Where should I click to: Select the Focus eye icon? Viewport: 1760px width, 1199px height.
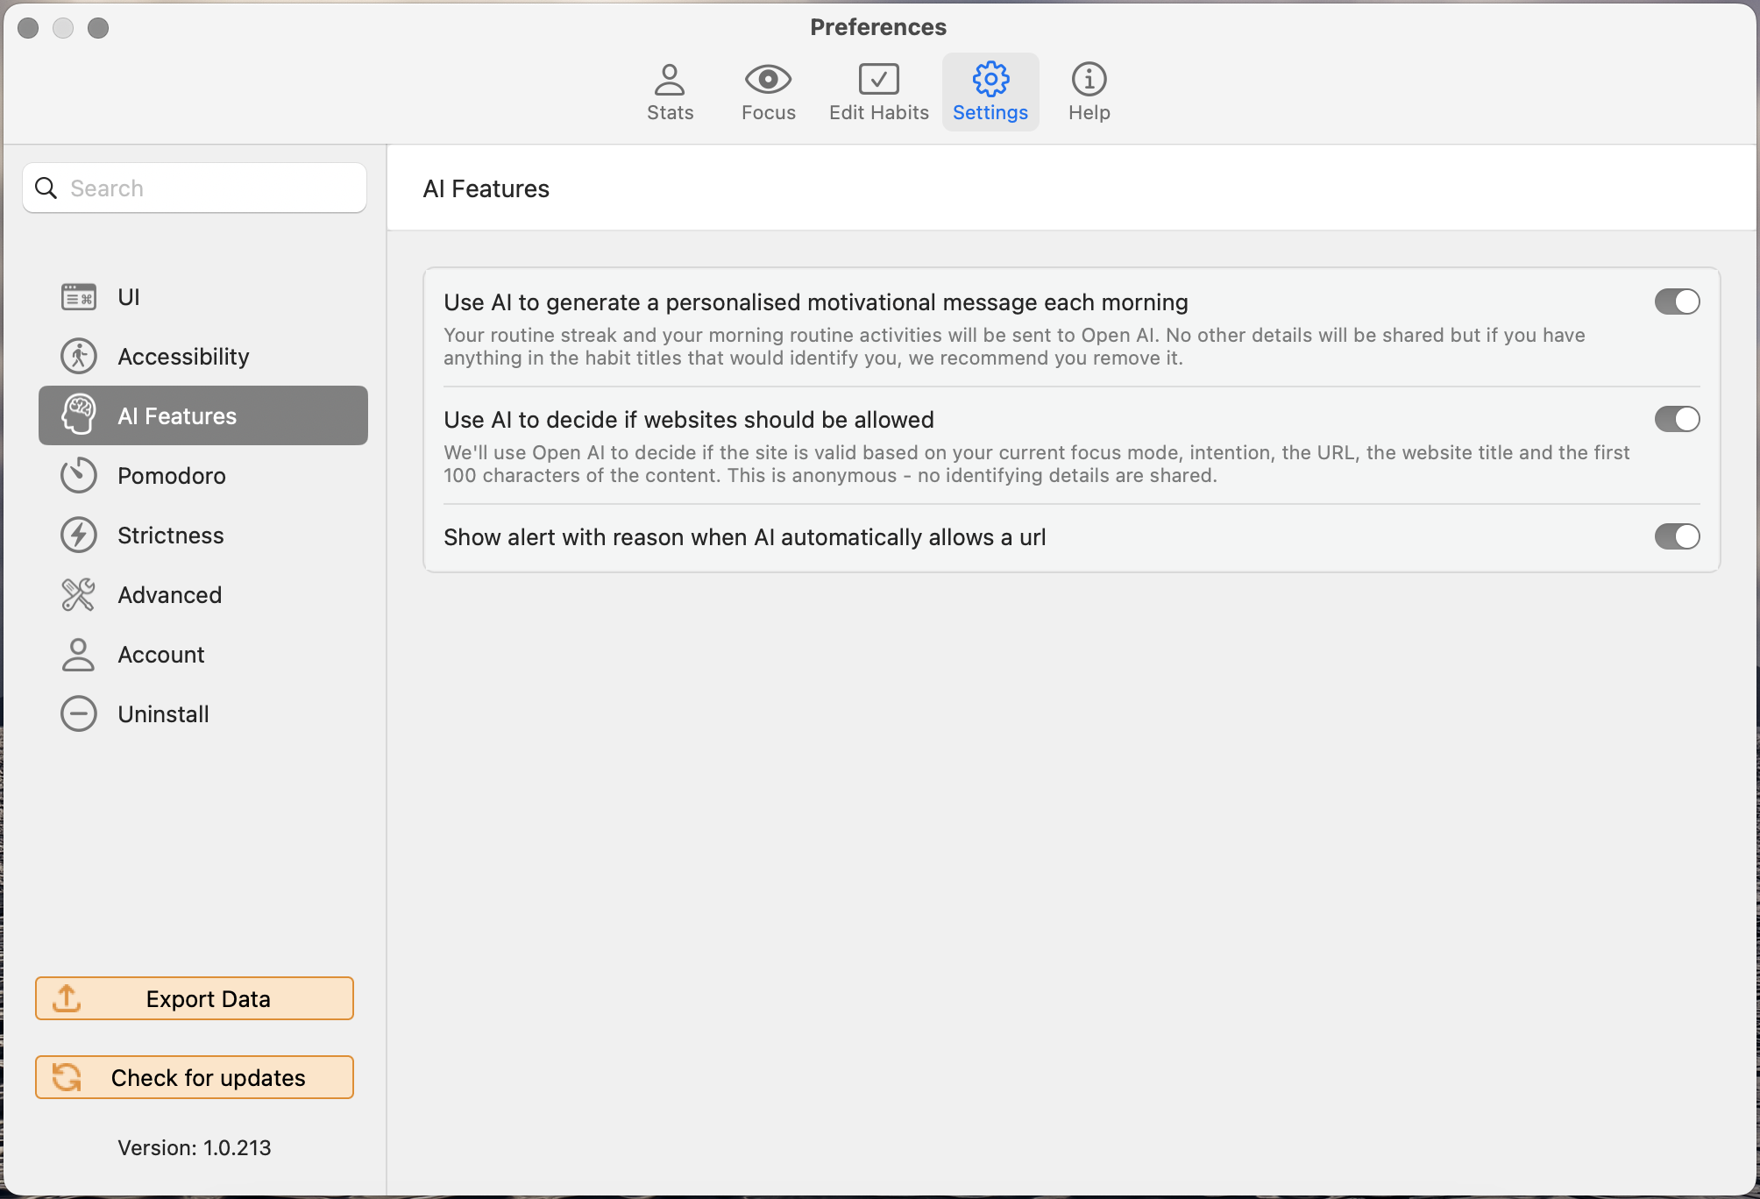pos(768,80)
